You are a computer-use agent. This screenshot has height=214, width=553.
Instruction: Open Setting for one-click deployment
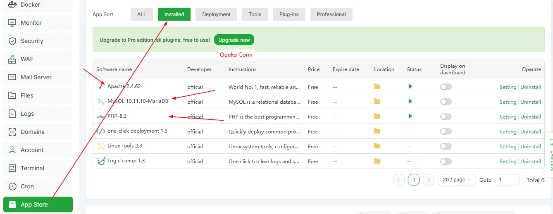coord(508,131)
